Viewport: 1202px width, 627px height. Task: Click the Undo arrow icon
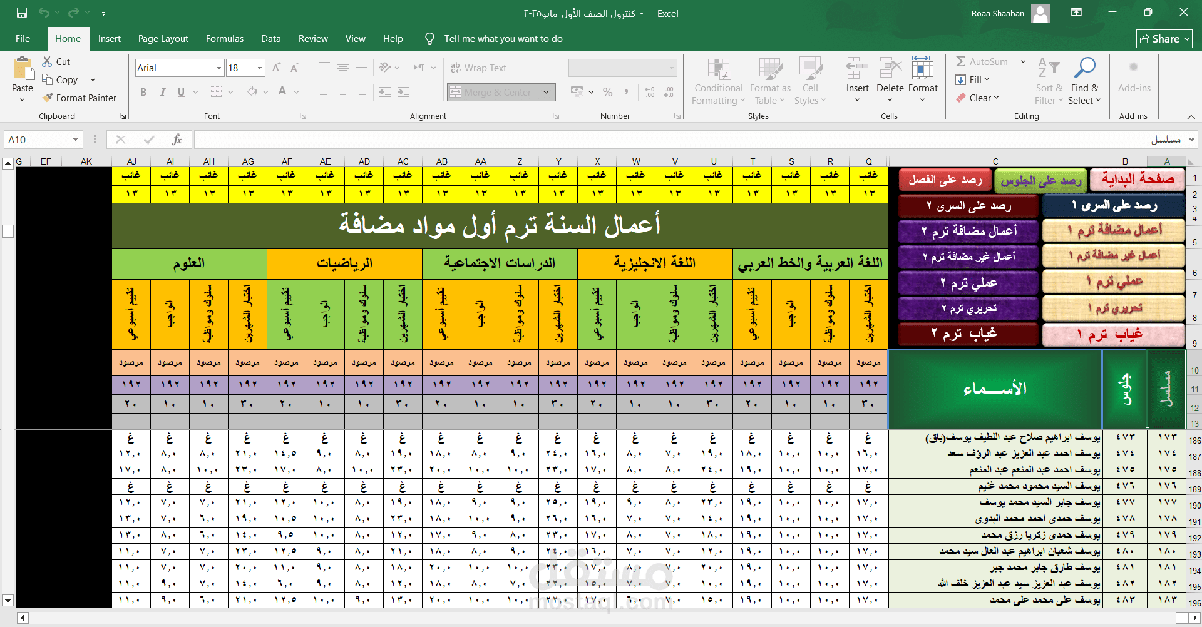pos(43,13)
